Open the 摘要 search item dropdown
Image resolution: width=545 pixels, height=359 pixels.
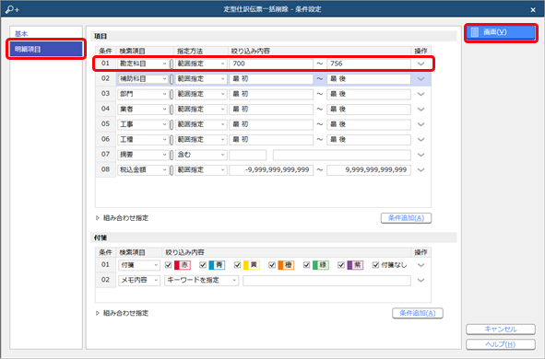click(x=143, y=155)
